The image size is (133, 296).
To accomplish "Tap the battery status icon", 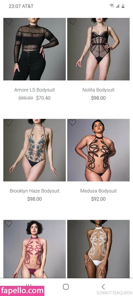I will 123,6.
